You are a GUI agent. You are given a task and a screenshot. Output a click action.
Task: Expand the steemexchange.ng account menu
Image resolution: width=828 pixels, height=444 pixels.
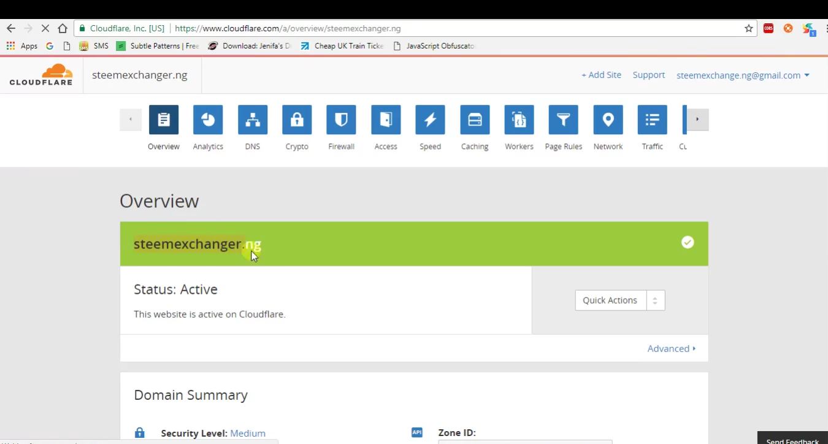point(743,75)
